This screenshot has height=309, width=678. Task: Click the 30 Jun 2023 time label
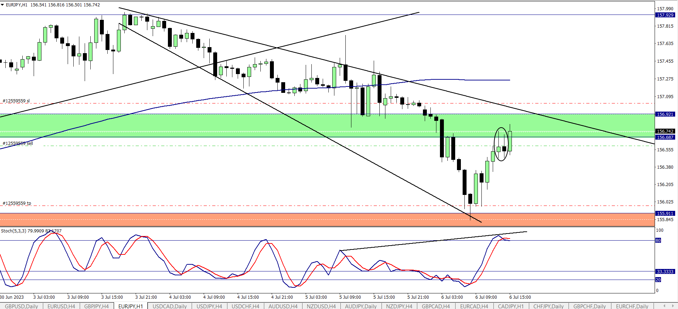point(12,297)
